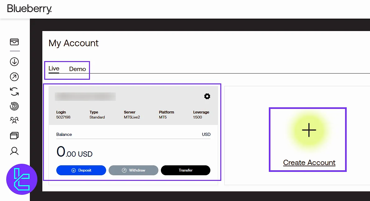Follow the Create Account link

[x=309, y=163]
